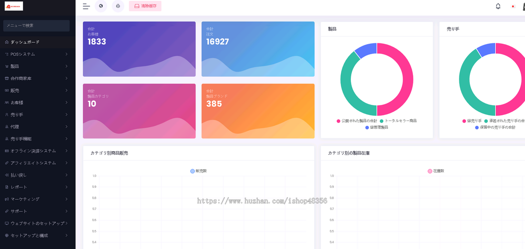Image resolution: width=525 pixels, height=249 pixels.
Task: Focus the メニューで検索 search field
Action: click(36, 25)
